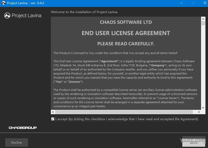
Task: Click the Project Lavina title bar icon
Action: tap(3, 3)
